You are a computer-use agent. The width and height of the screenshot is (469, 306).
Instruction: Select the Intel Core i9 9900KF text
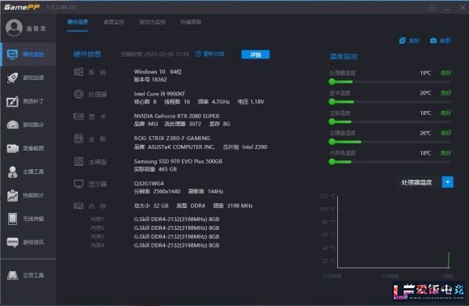[159, 94]
